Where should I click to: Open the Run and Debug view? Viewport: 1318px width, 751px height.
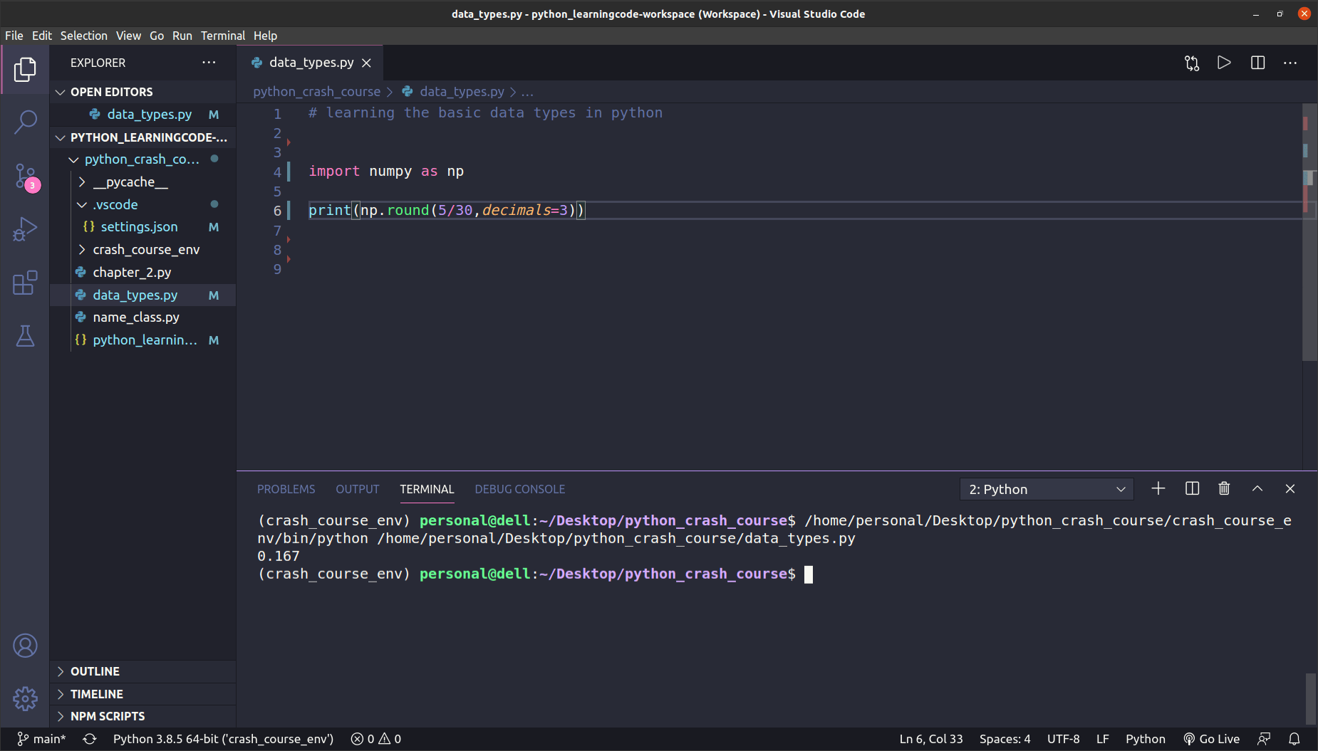coord(25,229)
